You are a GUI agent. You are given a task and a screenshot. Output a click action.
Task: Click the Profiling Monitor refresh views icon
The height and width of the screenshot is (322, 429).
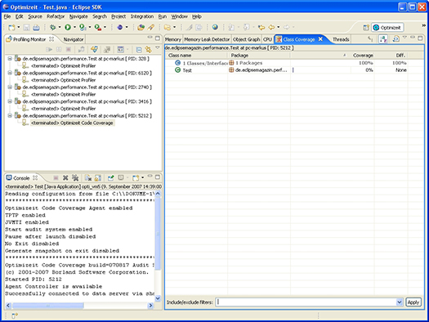[x=95, y=50]
